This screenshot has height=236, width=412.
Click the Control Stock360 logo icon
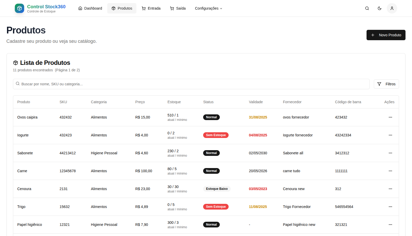click(19, 8)
